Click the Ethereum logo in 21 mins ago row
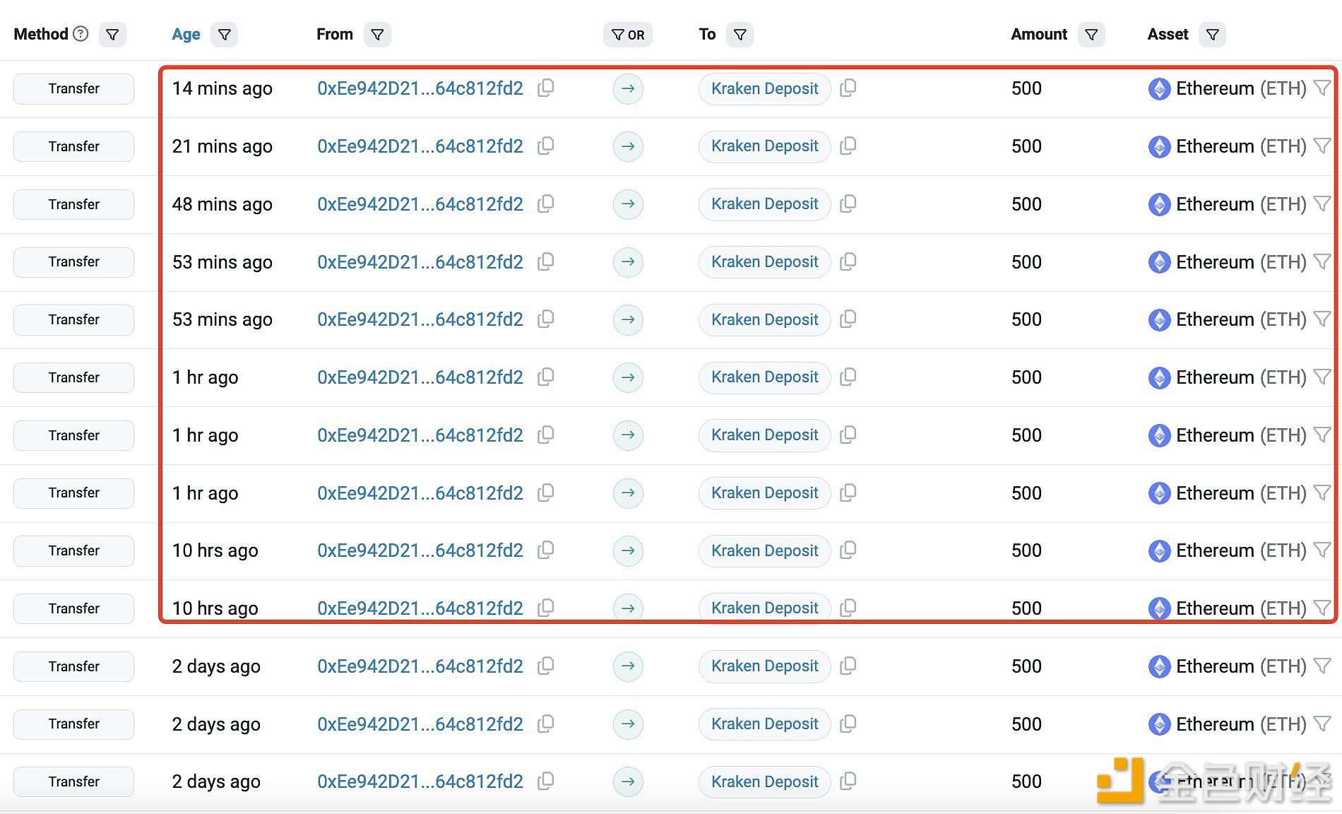This screenshot has width=1342, height=814. [x=1159, y=147]
